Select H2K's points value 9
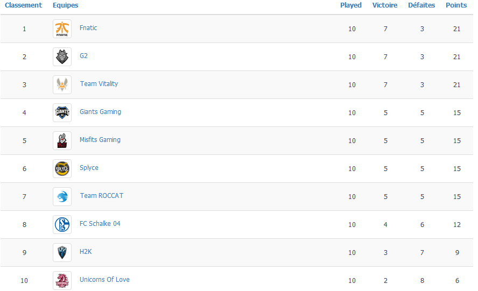 [457, 253]
